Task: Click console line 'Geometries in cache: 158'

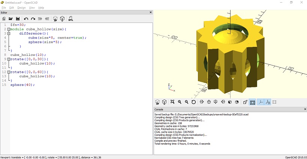Action: pos(168,123)
